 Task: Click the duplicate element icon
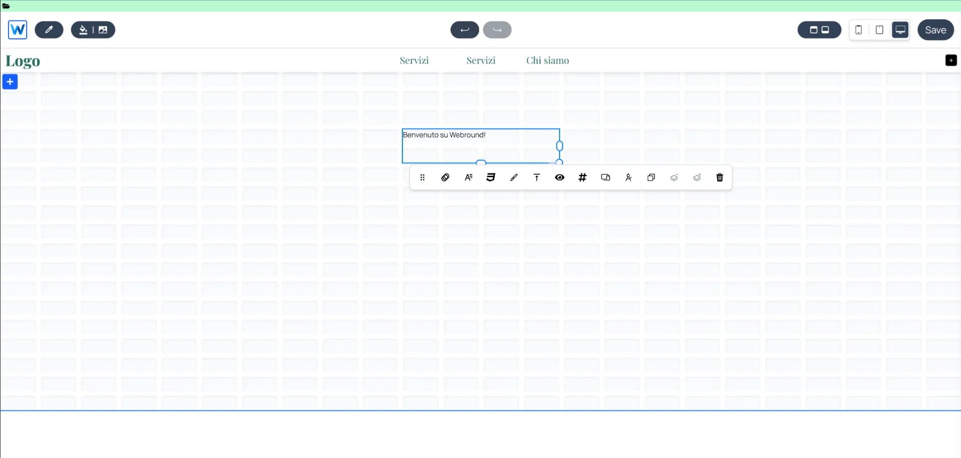coord(651,177)
